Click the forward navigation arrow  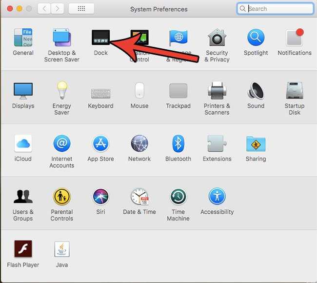pos(58,8)
